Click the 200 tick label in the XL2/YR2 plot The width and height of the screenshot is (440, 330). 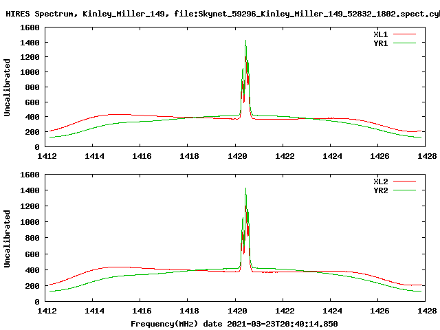[x=32, y=286]
